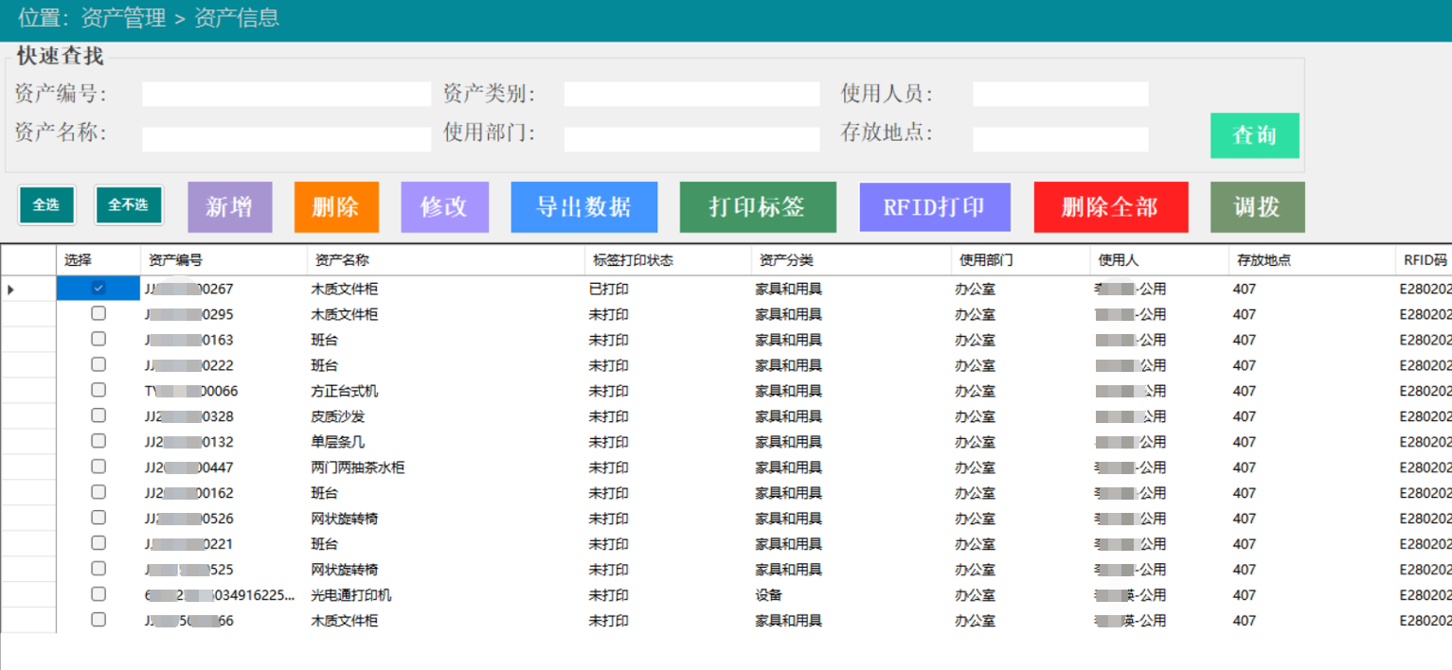Viewport: 1452px width, 670px height.
Task: Click the 皮质沙发 name cell
Action: click(446, 416)
